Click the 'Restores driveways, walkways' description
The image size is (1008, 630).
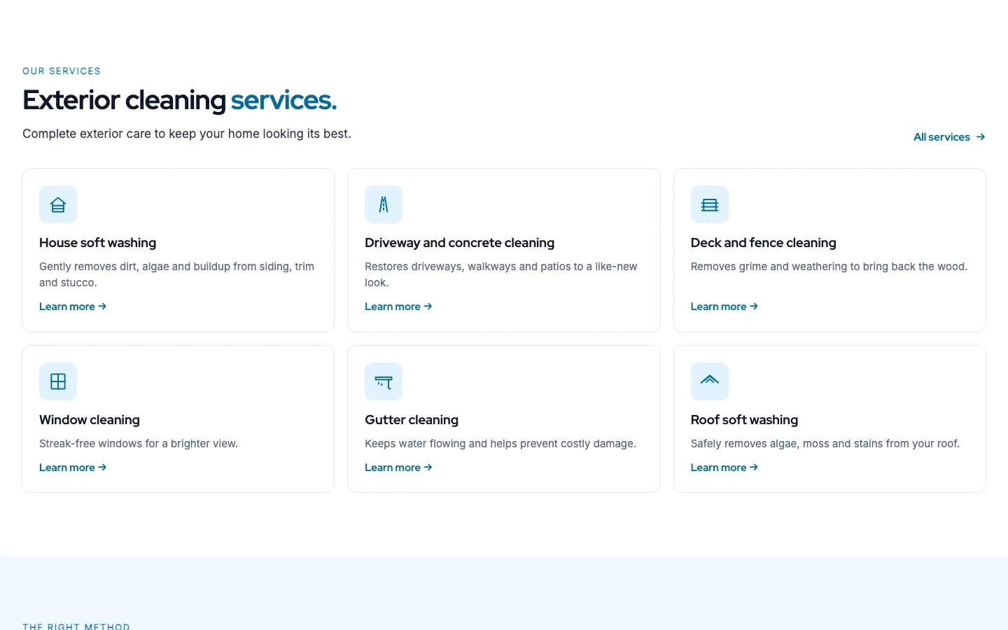coord(501,274)
